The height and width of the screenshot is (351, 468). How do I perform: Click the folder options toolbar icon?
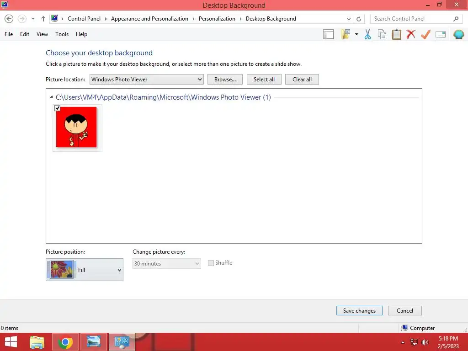pyautogui.click(x=346, y=34)
